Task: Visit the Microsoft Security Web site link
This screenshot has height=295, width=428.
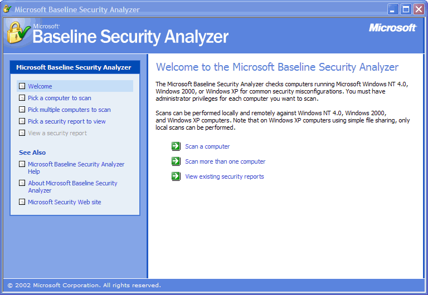Action: pos(65,202)
